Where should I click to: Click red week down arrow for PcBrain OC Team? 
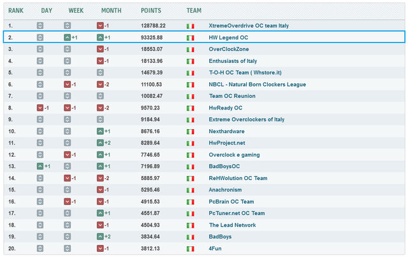coord(67,202)
